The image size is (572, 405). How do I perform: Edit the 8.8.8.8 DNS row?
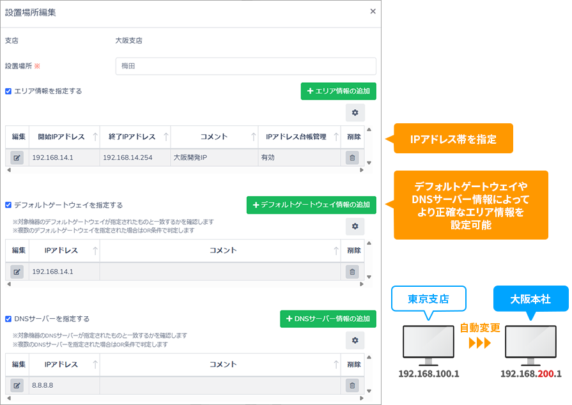17,385
